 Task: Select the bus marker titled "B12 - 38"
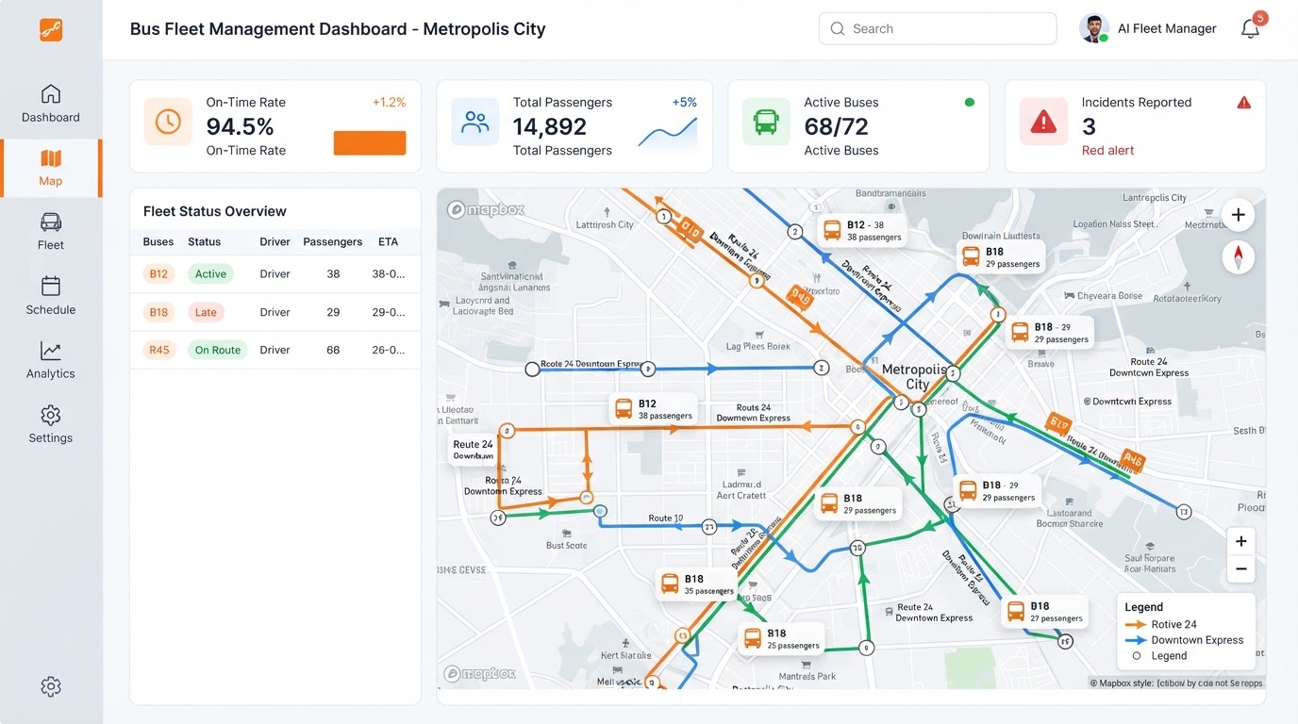(860, 231)
